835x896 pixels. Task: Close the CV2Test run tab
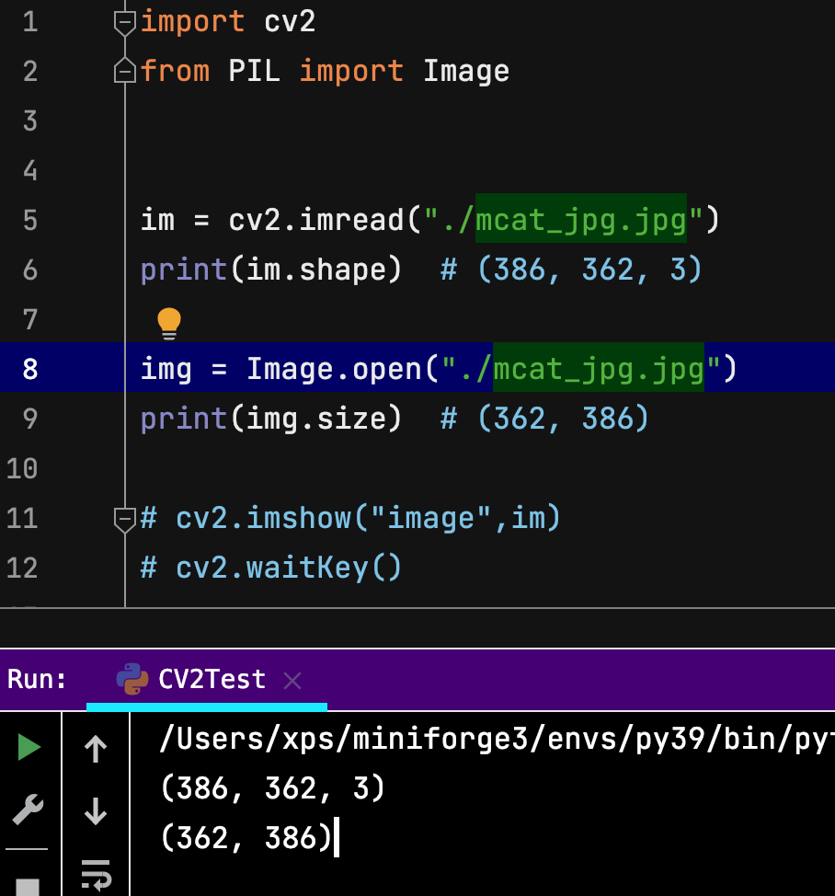tap(292, 680)
